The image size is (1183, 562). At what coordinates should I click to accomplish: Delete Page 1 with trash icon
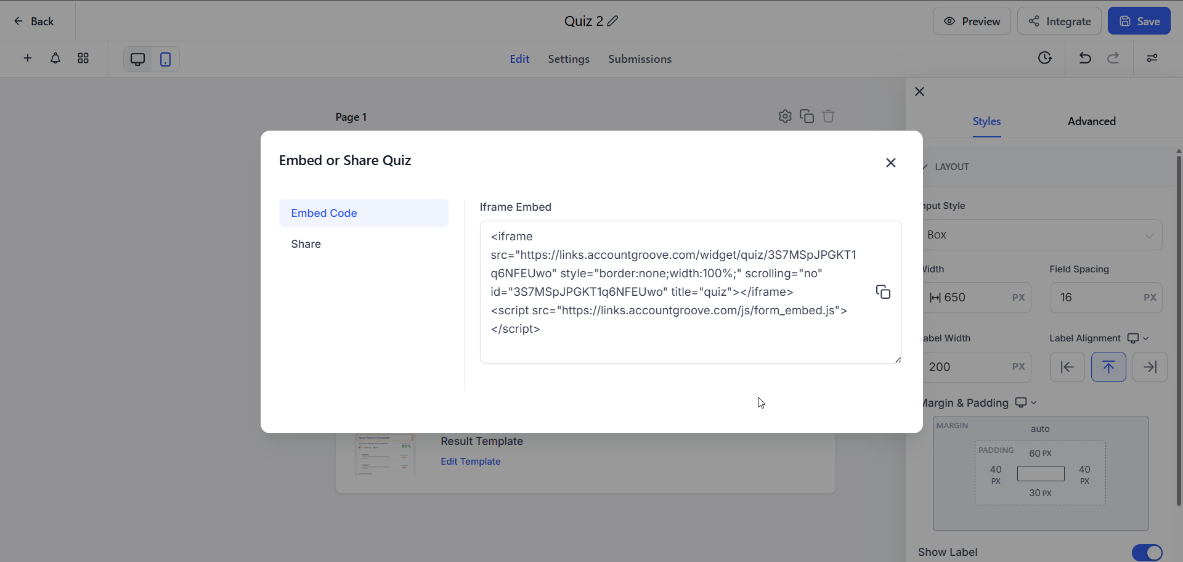point(829,116)
